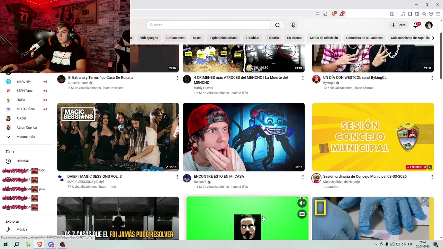The width and height of the screenshot is (443, 249).
Task: Open options for Sesión ordinaria de Concejo video
Action: click(x=432, y=177)
